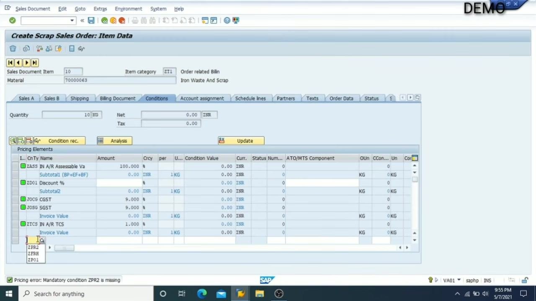The width and height of the screenshot is (536, 301).
Task: Click the tab list selector icon after tabs
Action: [417, 98]
